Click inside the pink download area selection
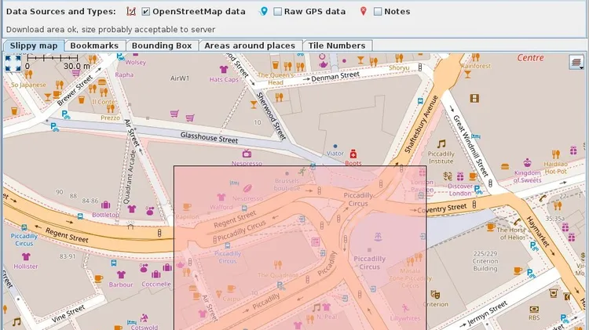This screenshot has height=330, width=589. click(x=300, y=248)
